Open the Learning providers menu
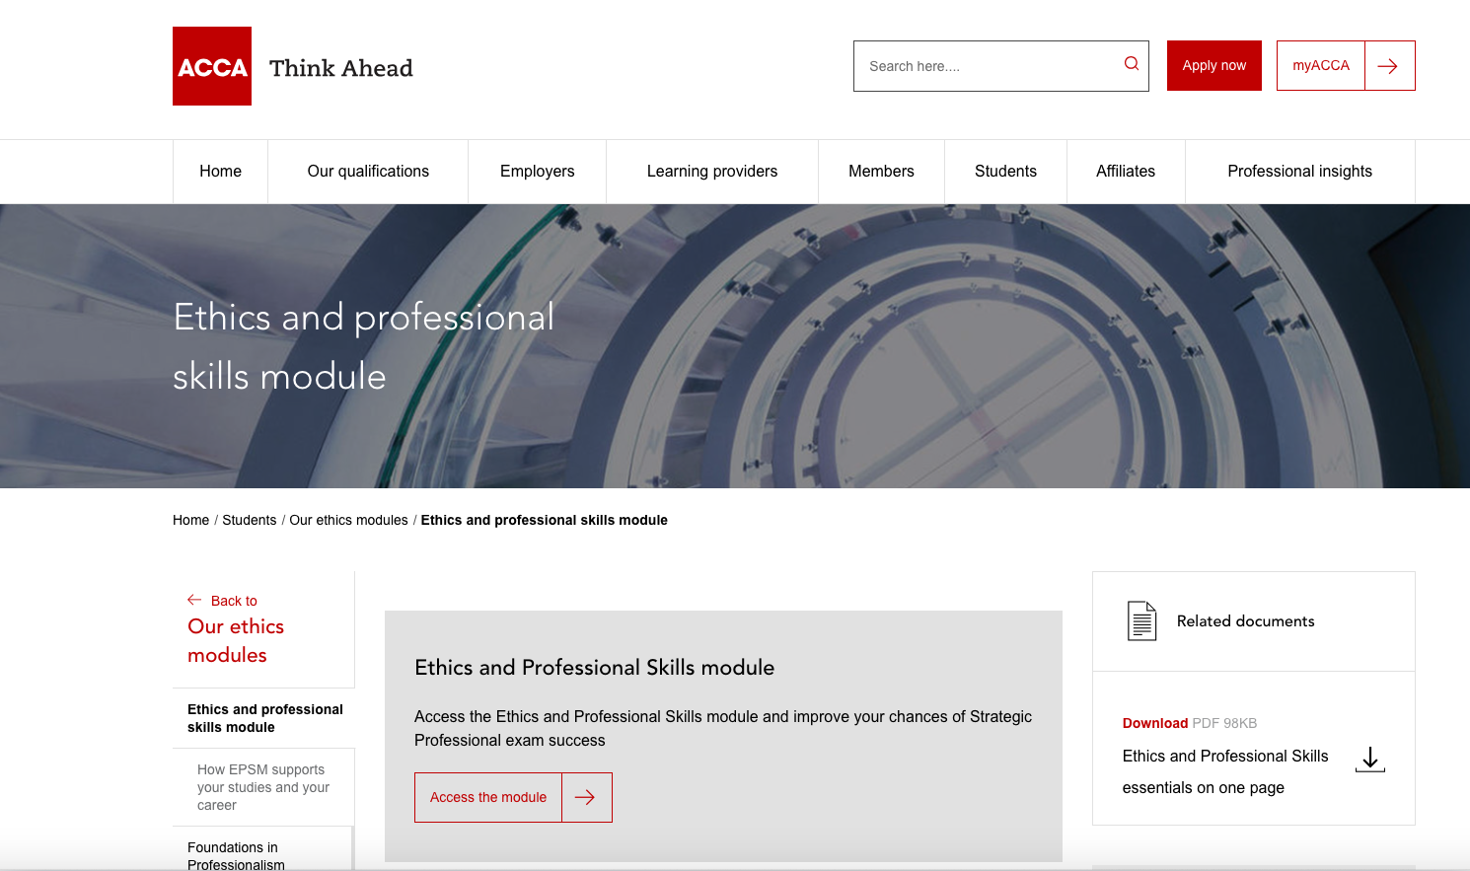The width and height of the screenshot is (1470, 871). [x=711, y=171]
